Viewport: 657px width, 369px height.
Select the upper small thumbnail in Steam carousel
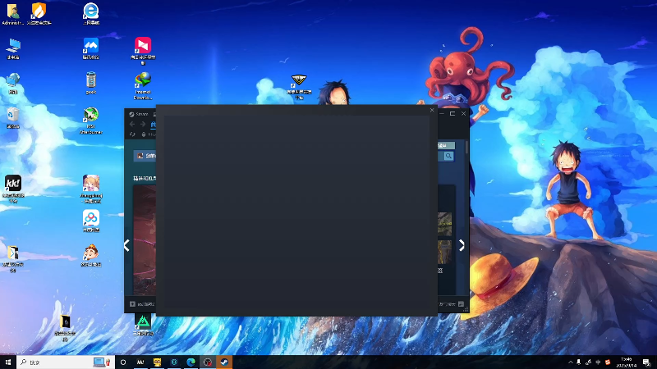coord(444,224)
